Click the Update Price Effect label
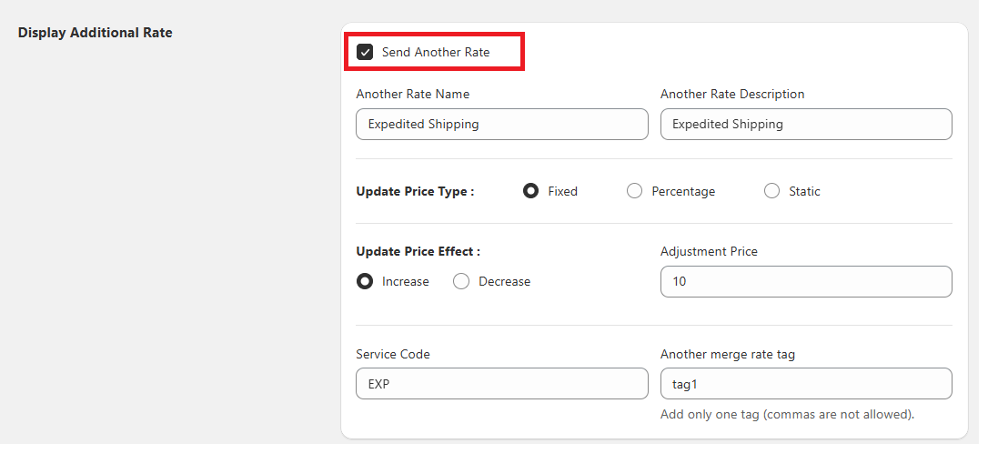Viewport: 1008px width, 464px height. tap(418, 251)
